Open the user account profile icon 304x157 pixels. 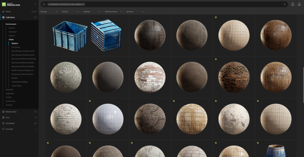tap(299, 4)
